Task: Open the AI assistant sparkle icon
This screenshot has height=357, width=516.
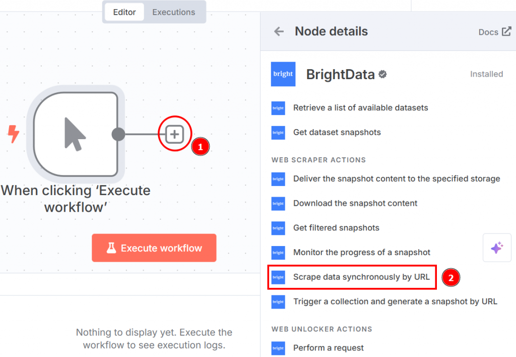Action: [497, 247]
